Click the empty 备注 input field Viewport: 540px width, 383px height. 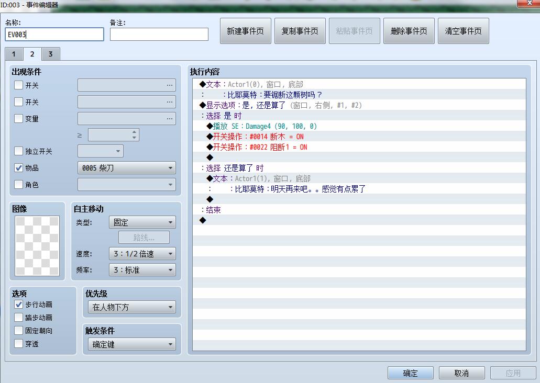pyautogui.click(x=159, y=35)
